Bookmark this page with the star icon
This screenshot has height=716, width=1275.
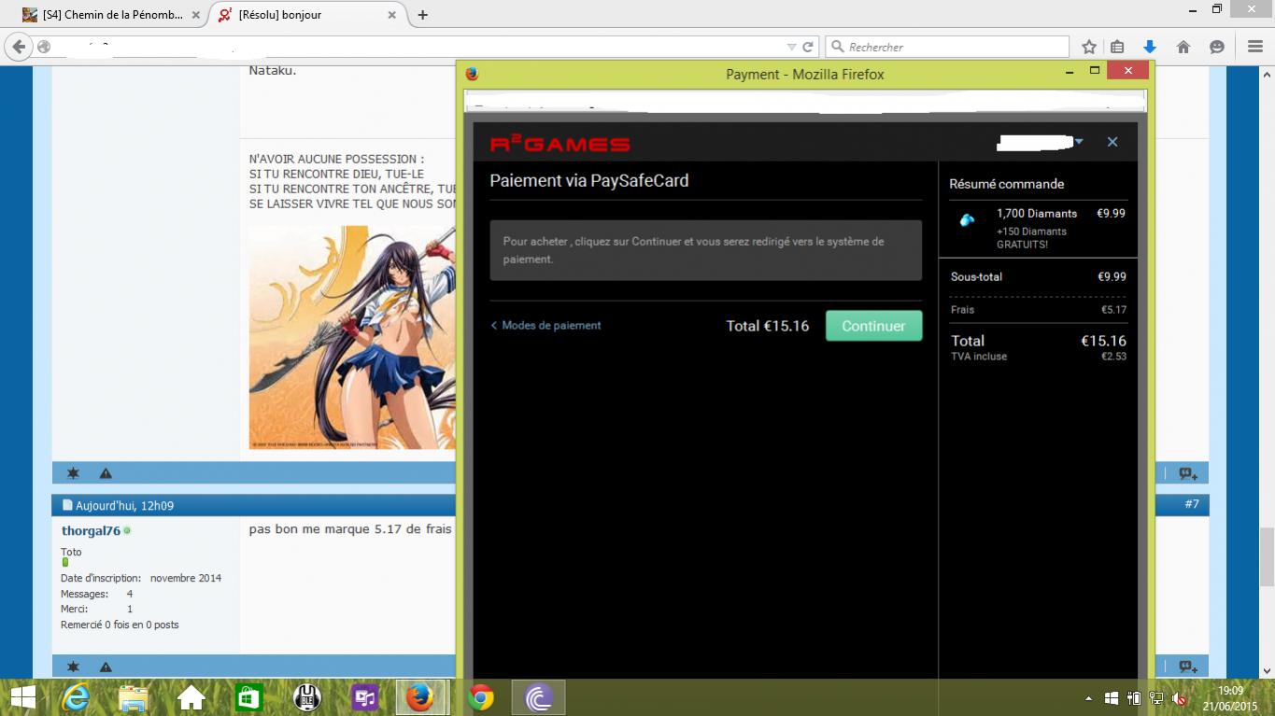click(1089, 47)
